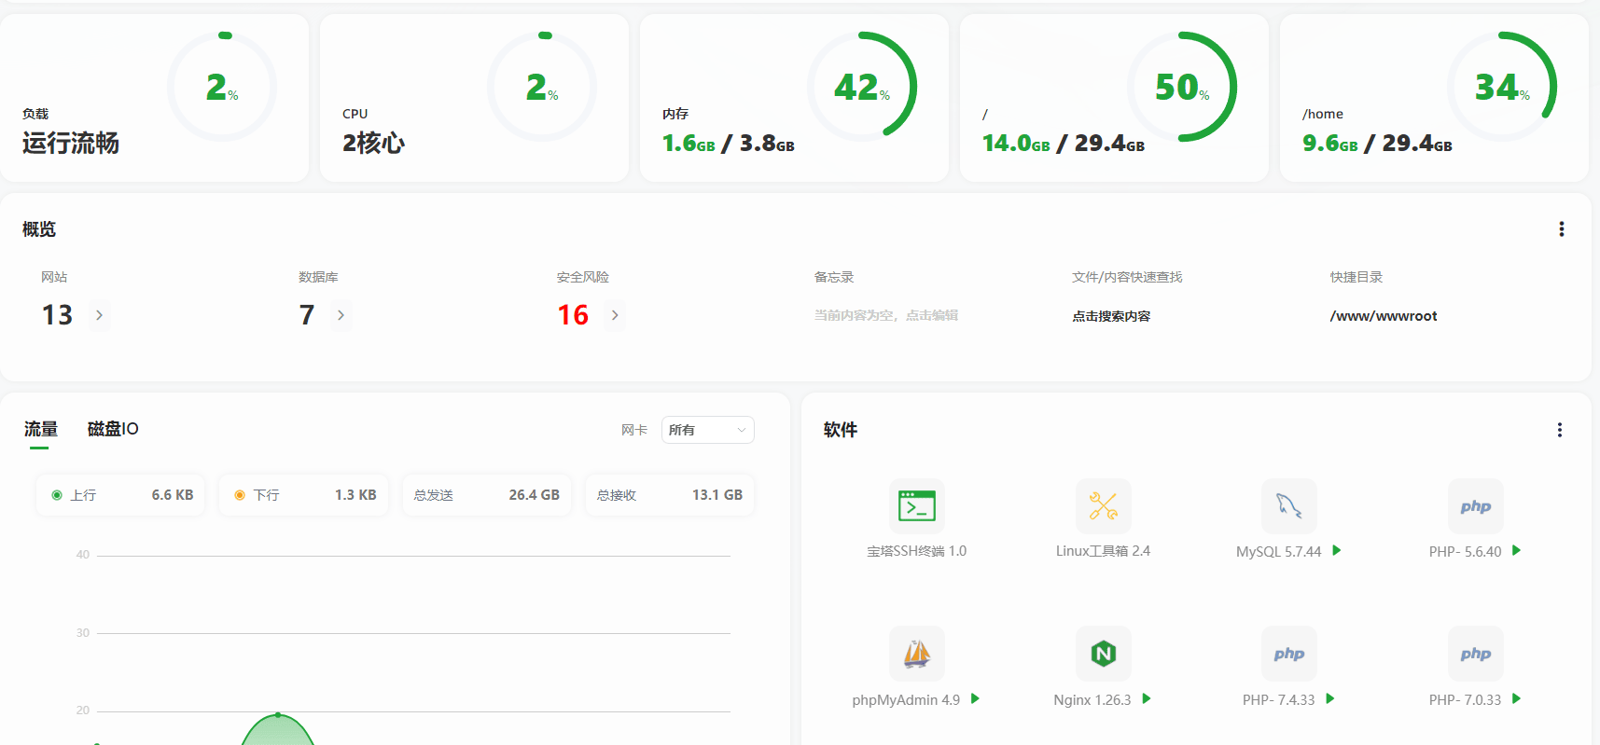
Task: Open the 网卡 network interface dropdown
Action: click(x=707, y=430)
